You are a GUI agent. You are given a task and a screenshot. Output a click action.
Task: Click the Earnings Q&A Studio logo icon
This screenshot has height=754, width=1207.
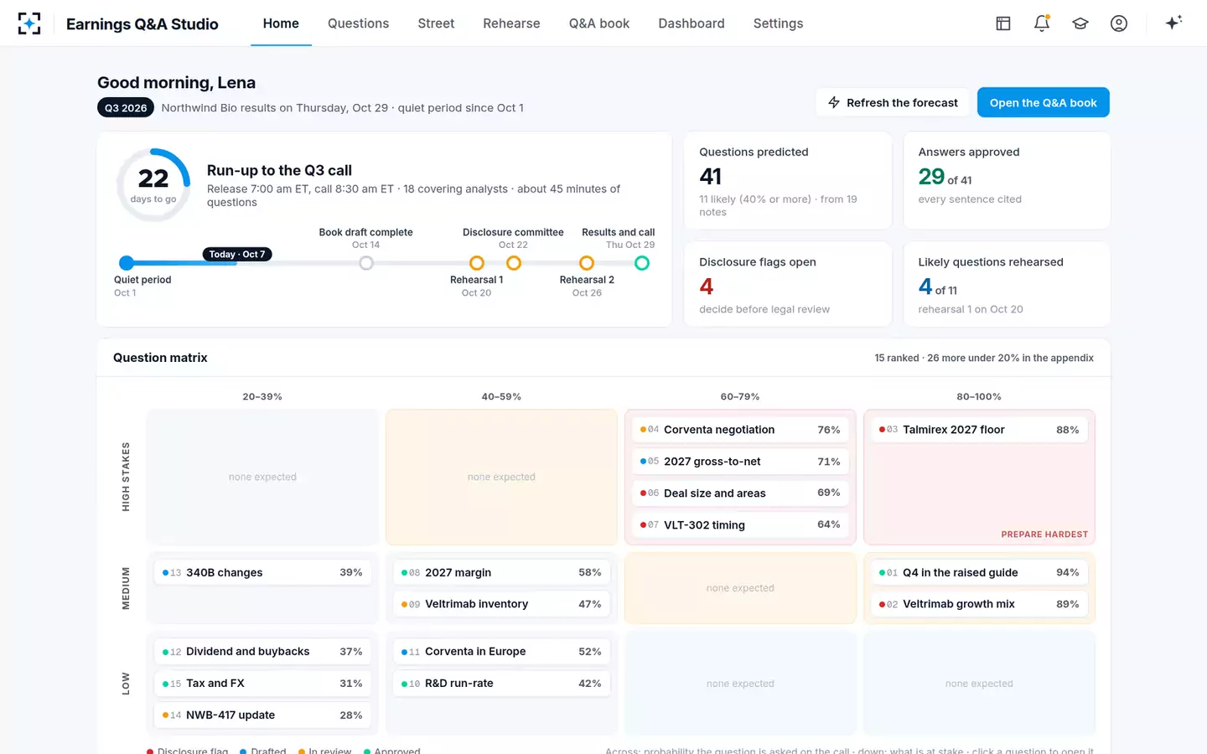(29, 23)
